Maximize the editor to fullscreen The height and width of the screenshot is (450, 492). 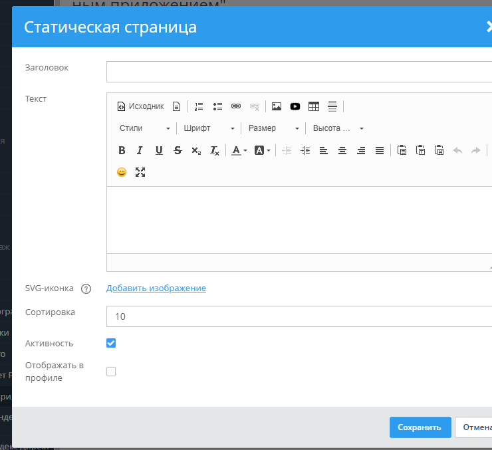tap(140, 172)
